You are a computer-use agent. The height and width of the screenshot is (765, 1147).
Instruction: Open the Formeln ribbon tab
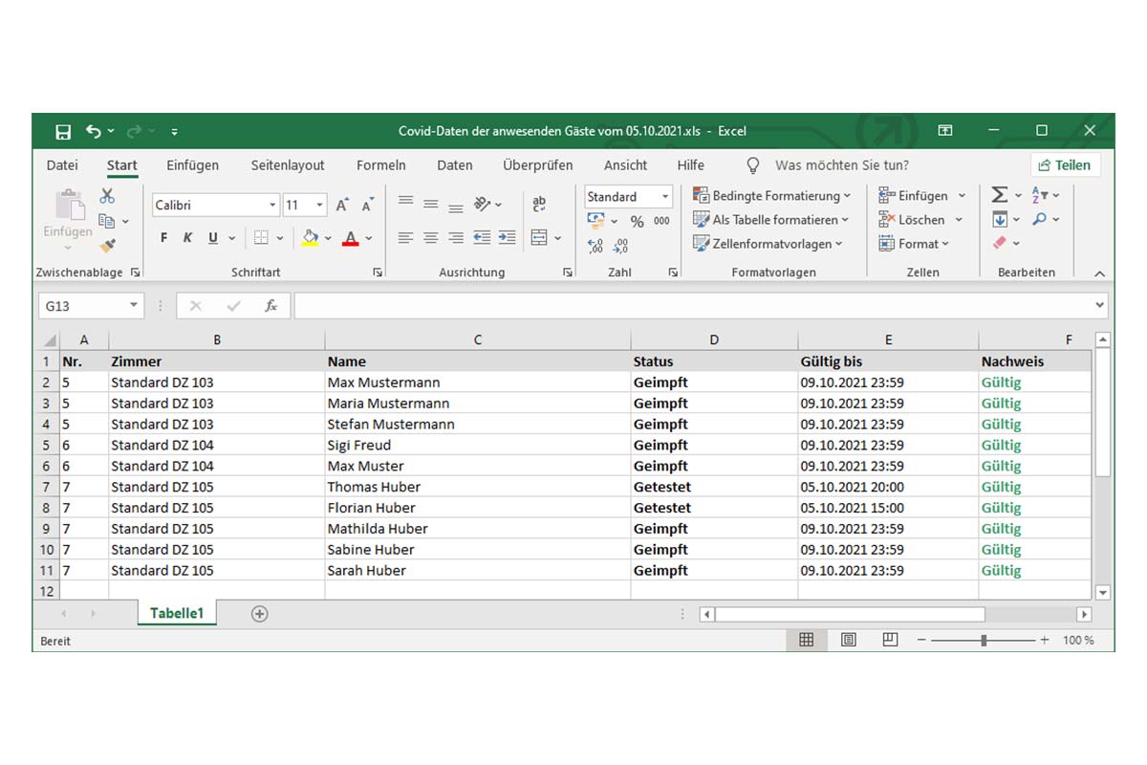click(x=380, y=165)
